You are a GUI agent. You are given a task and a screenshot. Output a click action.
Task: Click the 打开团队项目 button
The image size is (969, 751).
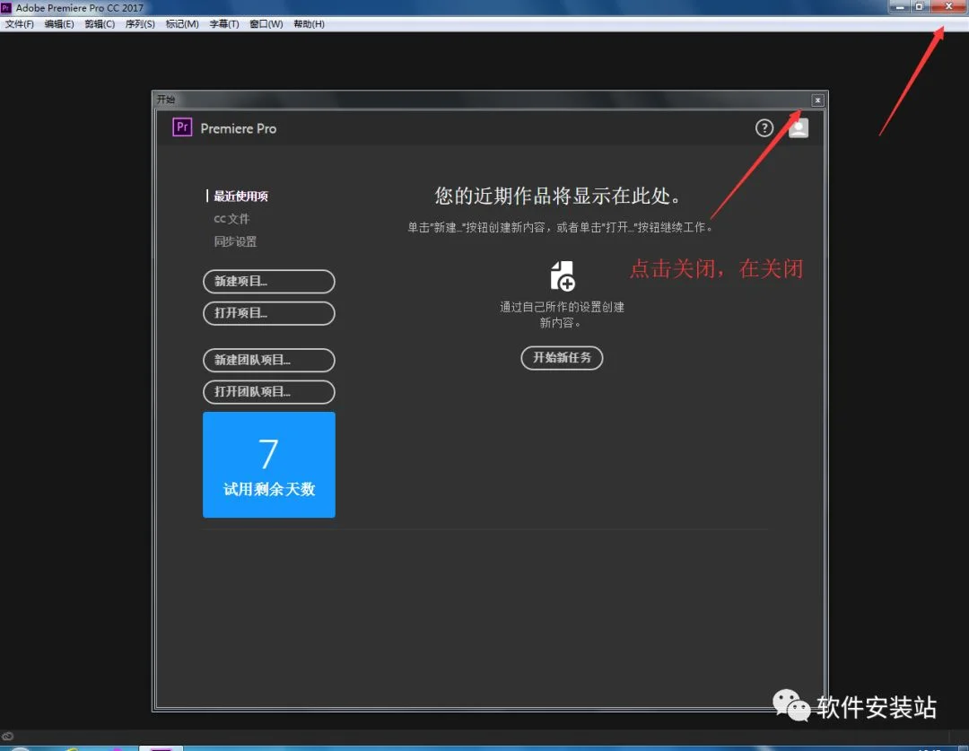(269, 391)
